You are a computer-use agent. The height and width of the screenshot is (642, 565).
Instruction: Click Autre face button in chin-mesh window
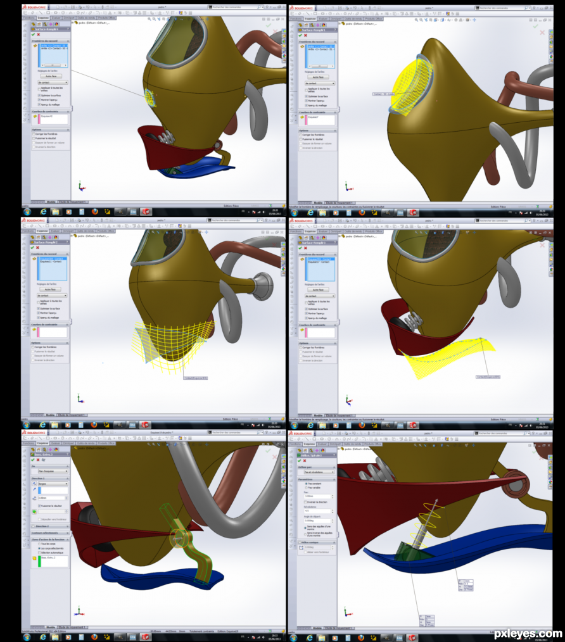click(50, 289)
